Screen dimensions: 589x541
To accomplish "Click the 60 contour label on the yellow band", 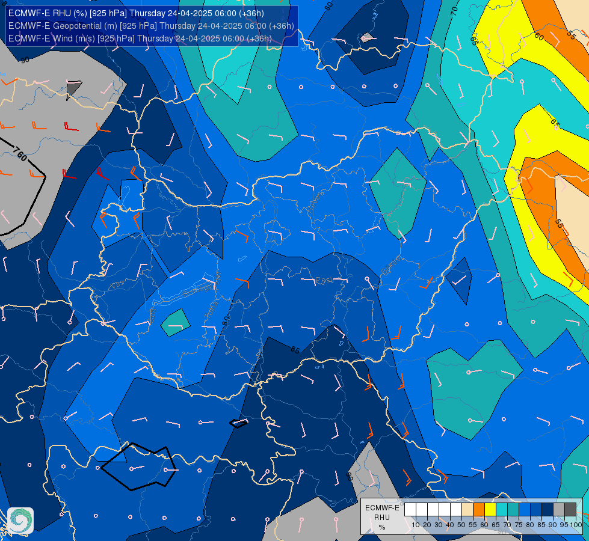I will coord(538,37).
